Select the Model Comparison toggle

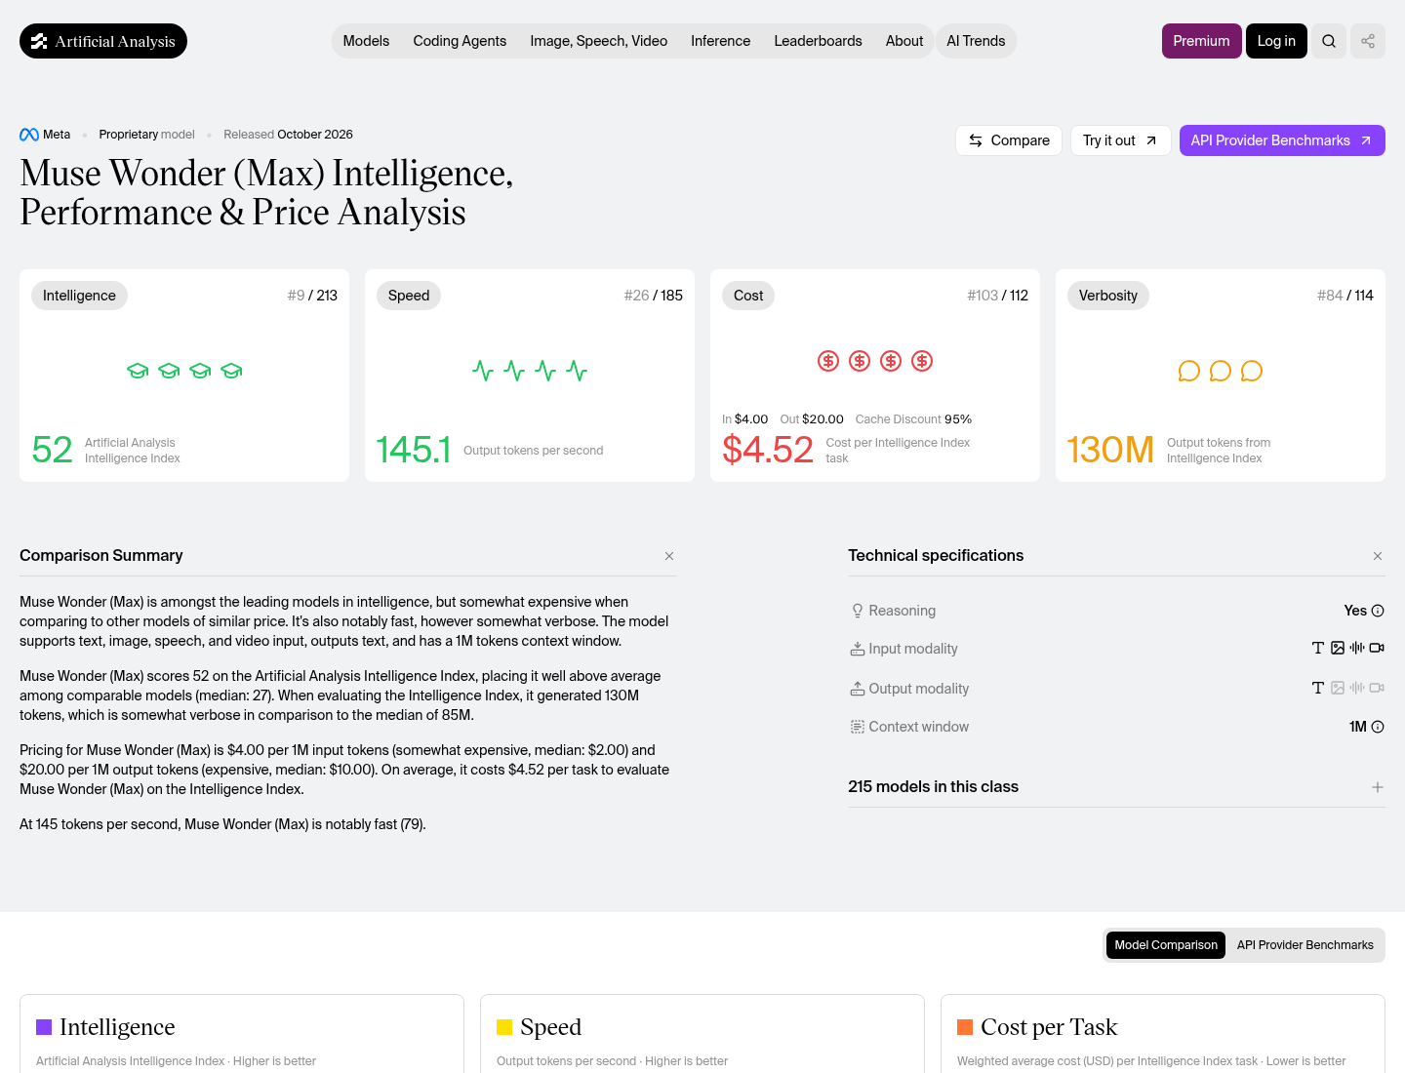(x=1166, y=945)
